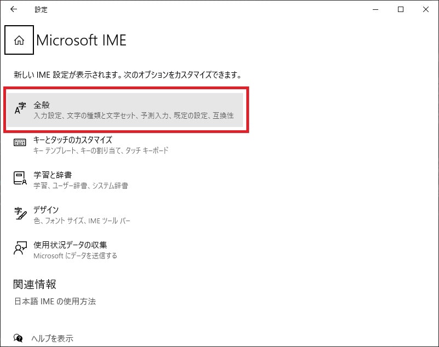Open キーとタッチのカスタマイズ settings
439x347 pixels.
[125, 145]
